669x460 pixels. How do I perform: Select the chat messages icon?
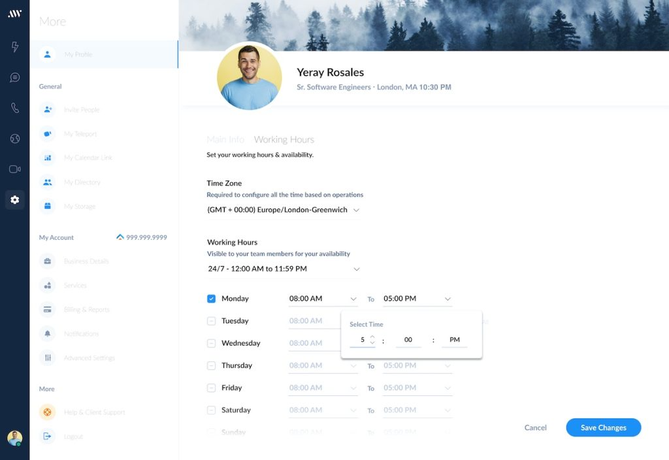coord(14,77)
